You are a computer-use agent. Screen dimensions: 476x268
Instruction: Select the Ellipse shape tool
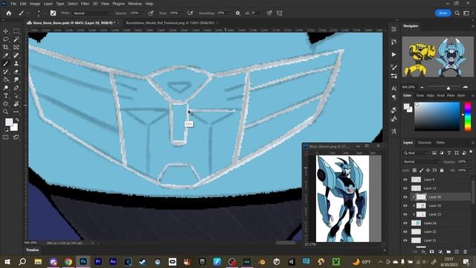tap(5, 104)
